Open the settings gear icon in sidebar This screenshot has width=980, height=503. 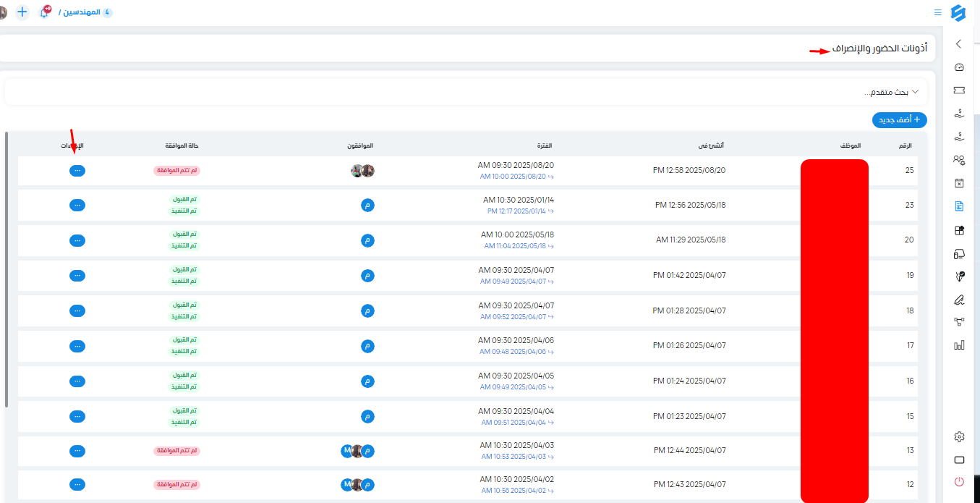[959, 436]
